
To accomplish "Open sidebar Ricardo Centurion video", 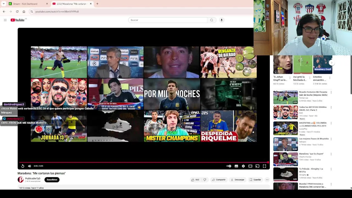I will (x=285, y=97).
